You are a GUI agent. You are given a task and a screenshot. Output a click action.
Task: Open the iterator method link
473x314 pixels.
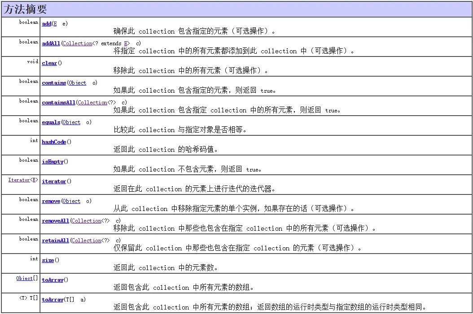54,181
